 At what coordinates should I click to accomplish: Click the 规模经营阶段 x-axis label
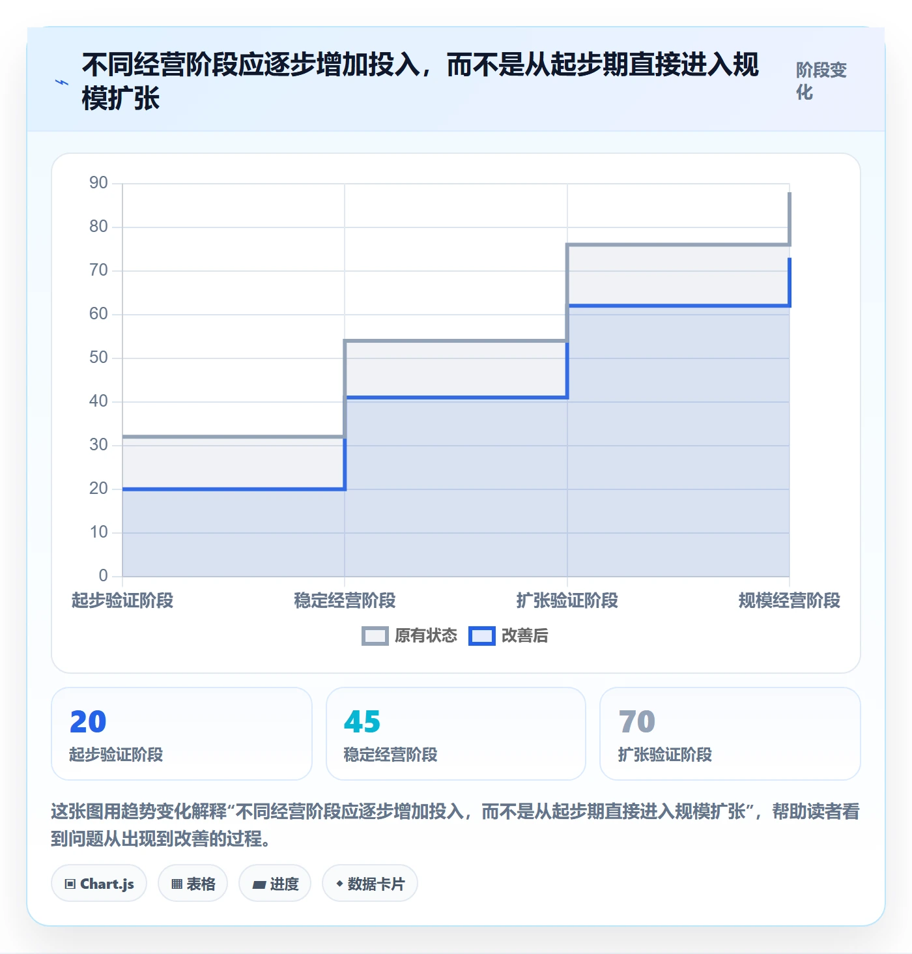tap(790, 600)
